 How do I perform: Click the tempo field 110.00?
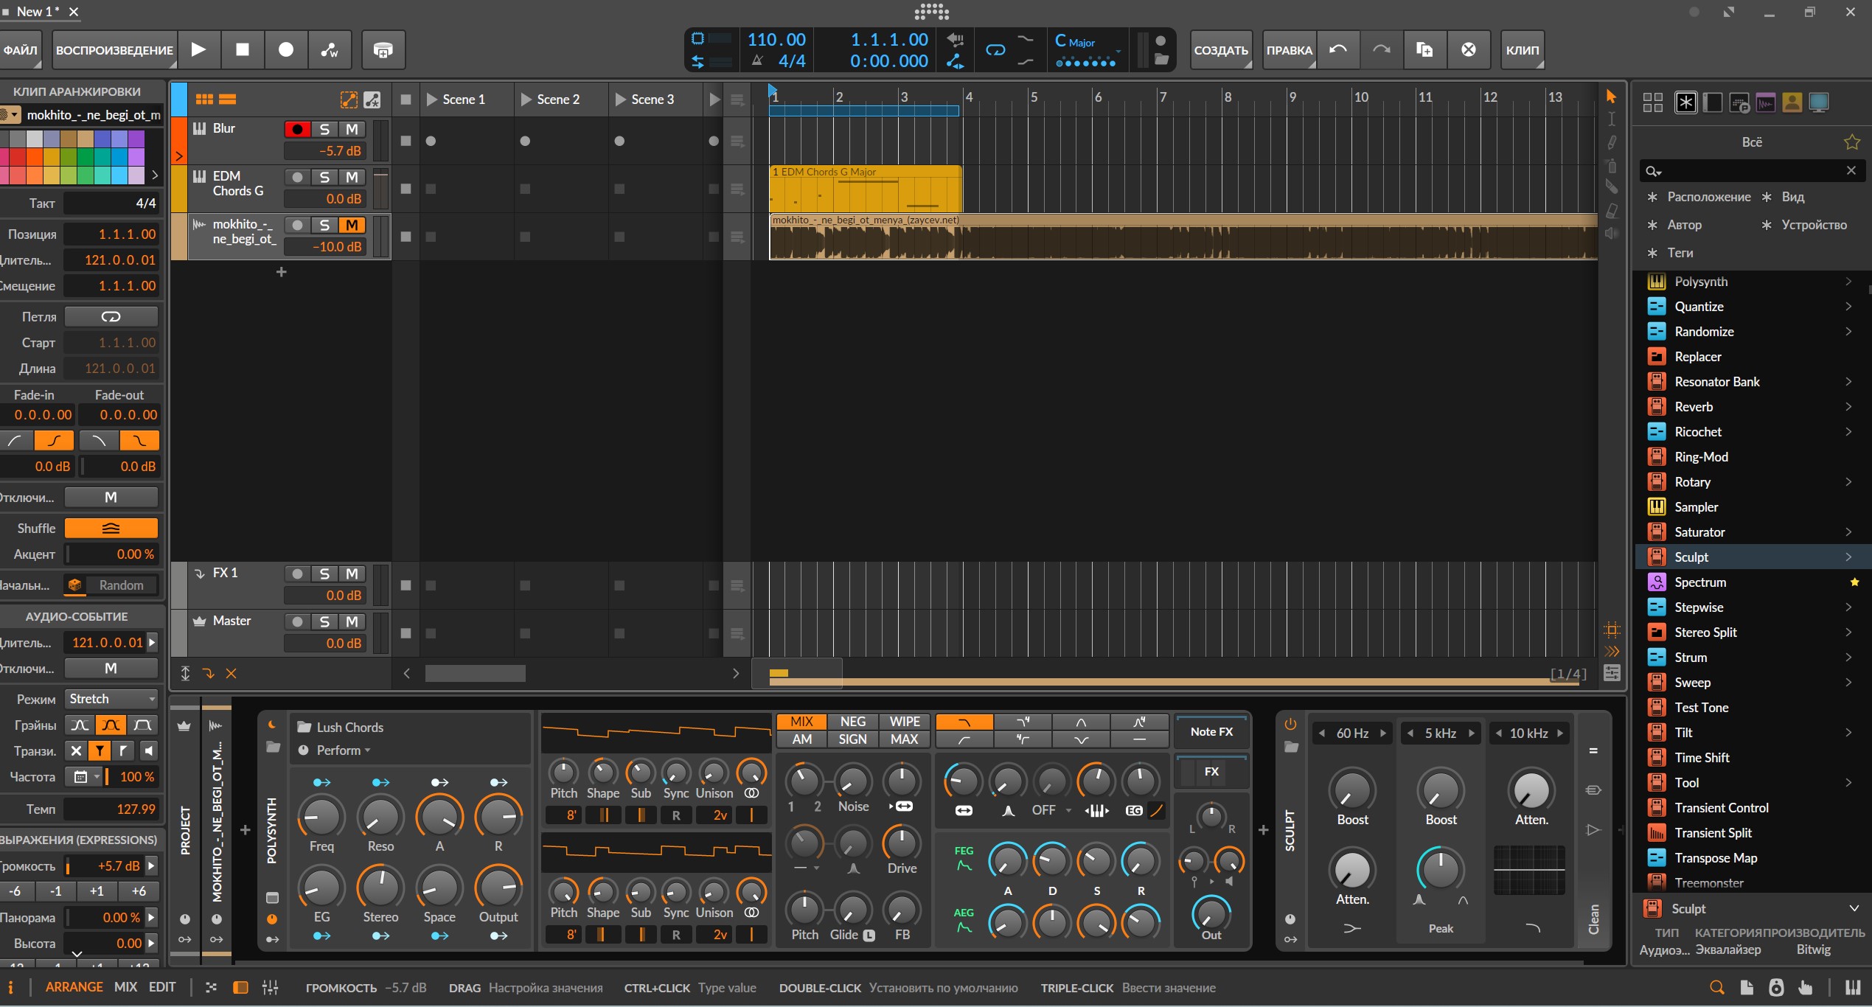coord(776,40)
